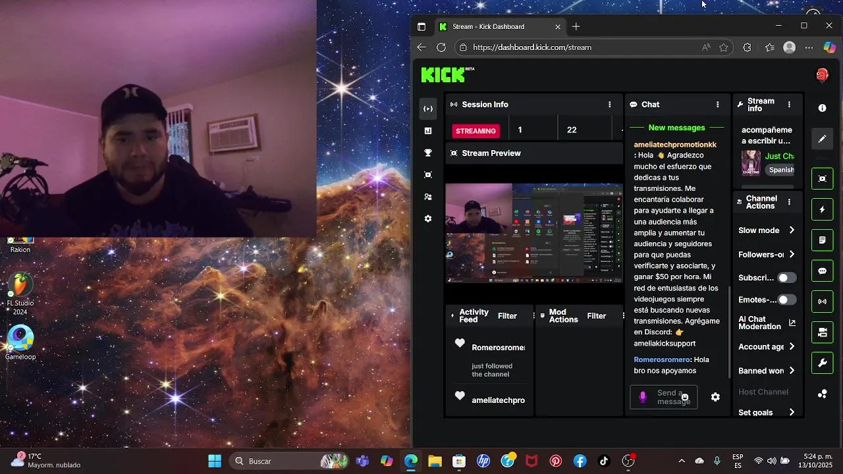This screenshot has height=474, width=843.
Task: Toggle the Session Info broadcast widget icon
Action: click(x=822, y=302)
